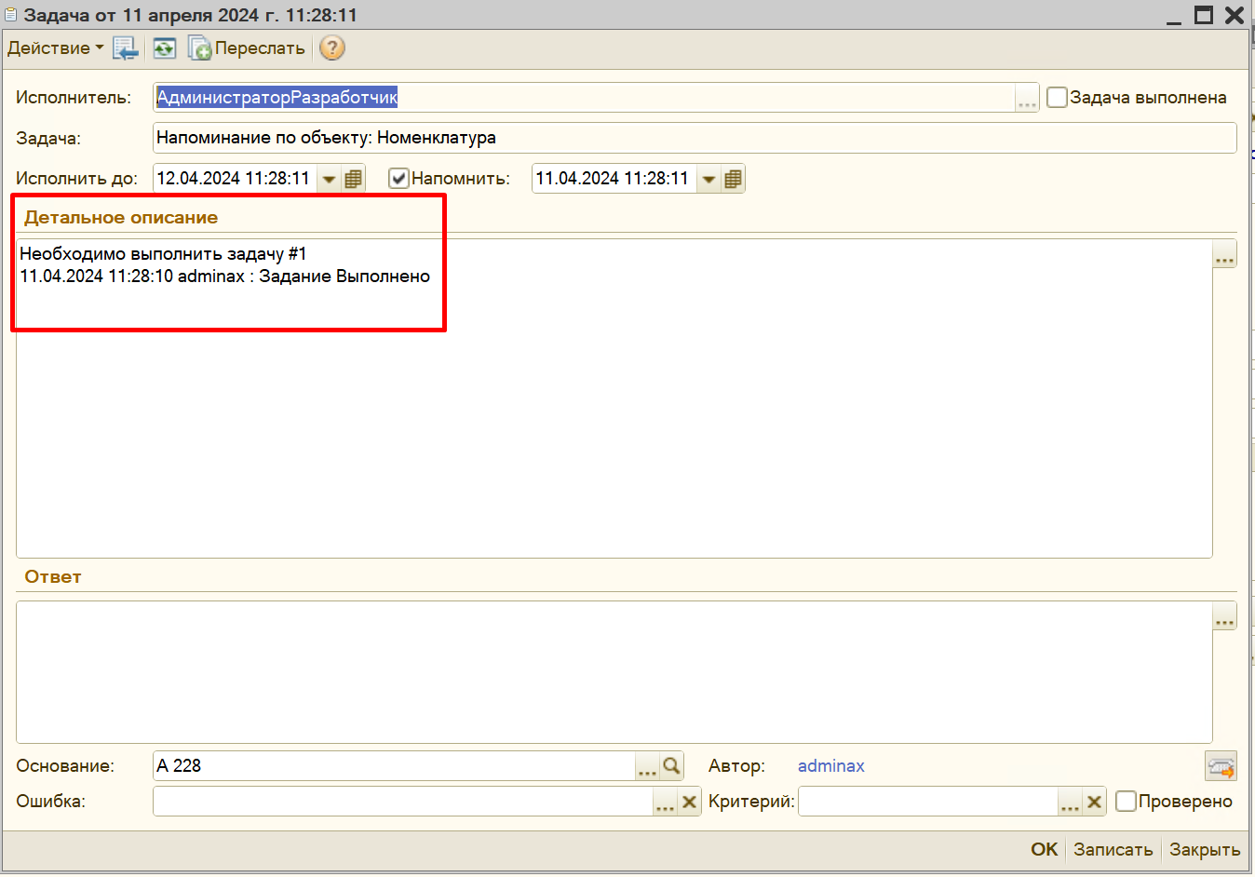Clear the Критерий field with X icon
The image size is (1255, 877).
coord(1095,802)
